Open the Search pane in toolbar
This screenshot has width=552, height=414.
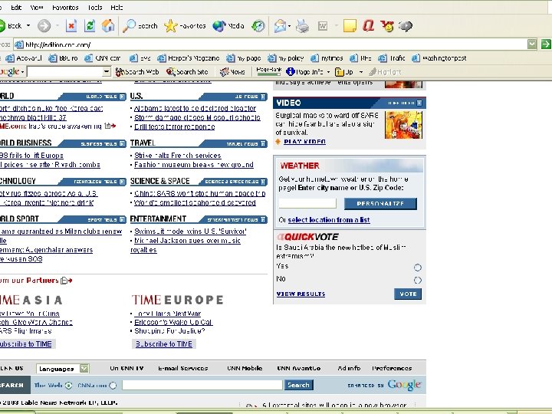tap(140, 26)
